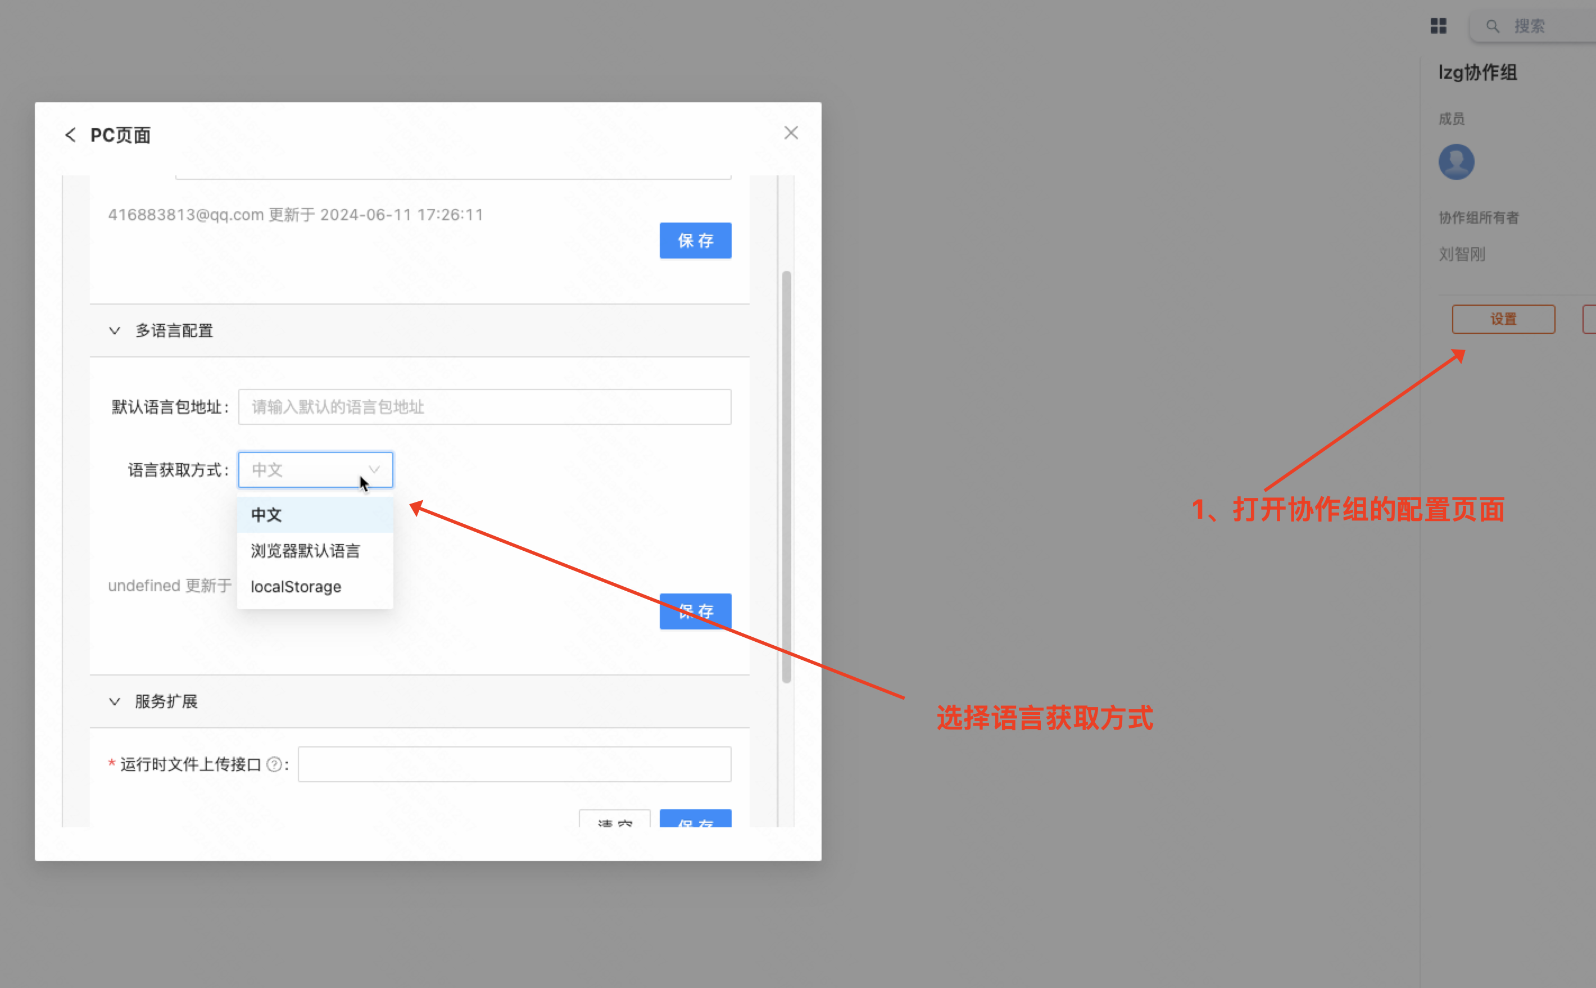Click the lzg协作组 title
Image resolution: width=1596 pixels, height=988 pixels.
1477,72
